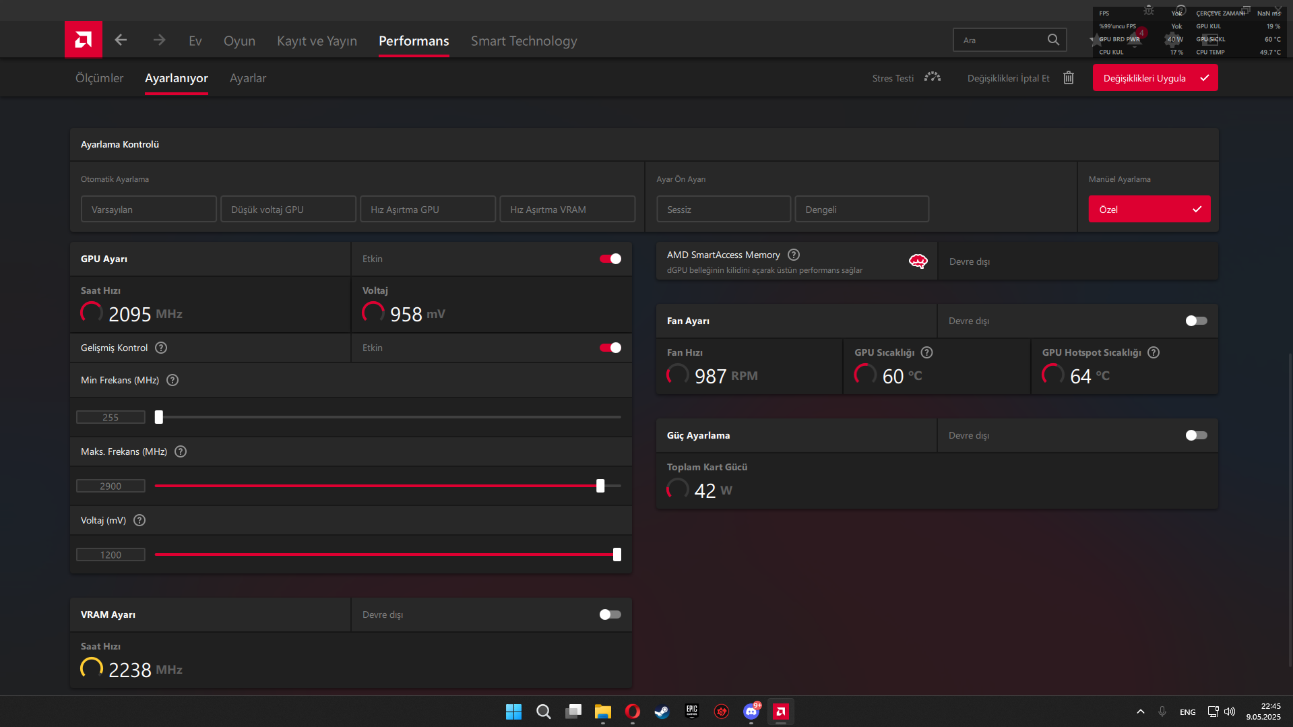This screenshot has height=727, width=1293.
Task: Choose the Dengeli preset
Action: tap(862, 210)
